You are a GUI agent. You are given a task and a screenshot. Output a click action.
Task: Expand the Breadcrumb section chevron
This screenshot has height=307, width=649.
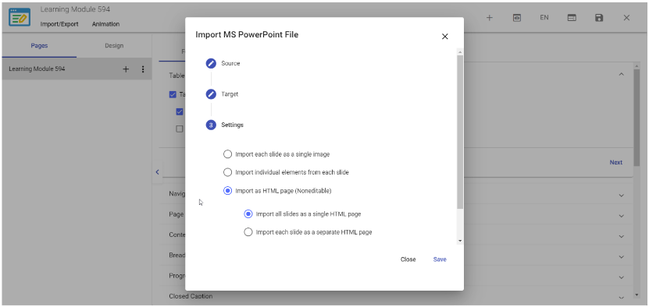pyautogui.click(x=621, y=256)
